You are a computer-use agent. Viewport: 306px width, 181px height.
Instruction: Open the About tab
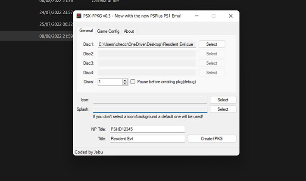click(x=129, y=31)
